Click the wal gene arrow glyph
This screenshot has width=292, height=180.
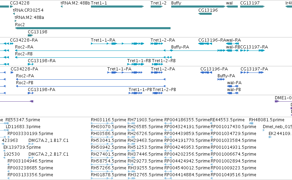coord(232,7)
